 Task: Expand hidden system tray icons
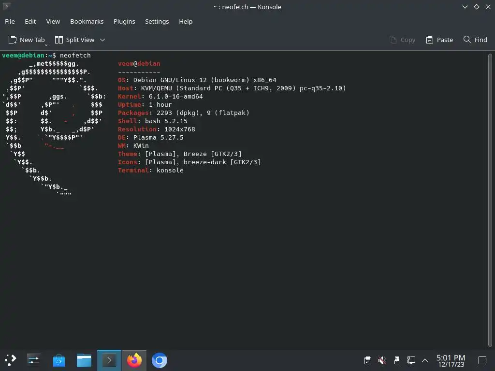click(x=425, y=360)
